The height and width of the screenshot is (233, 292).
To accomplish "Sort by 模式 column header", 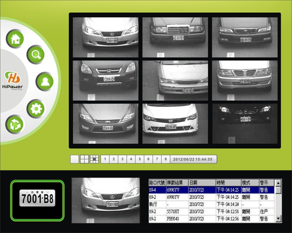I will 250,182.
